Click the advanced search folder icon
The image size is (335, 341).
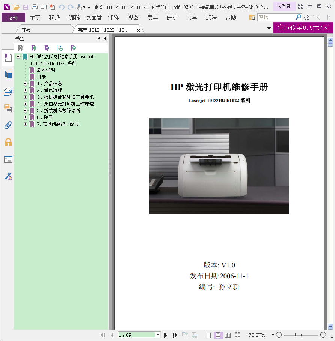pos(252,17)
